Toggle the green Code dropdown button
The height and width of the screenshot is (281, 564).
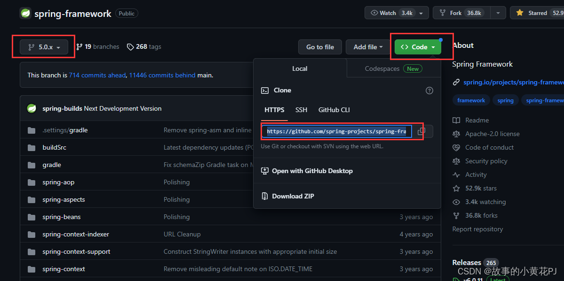(418, 47)
